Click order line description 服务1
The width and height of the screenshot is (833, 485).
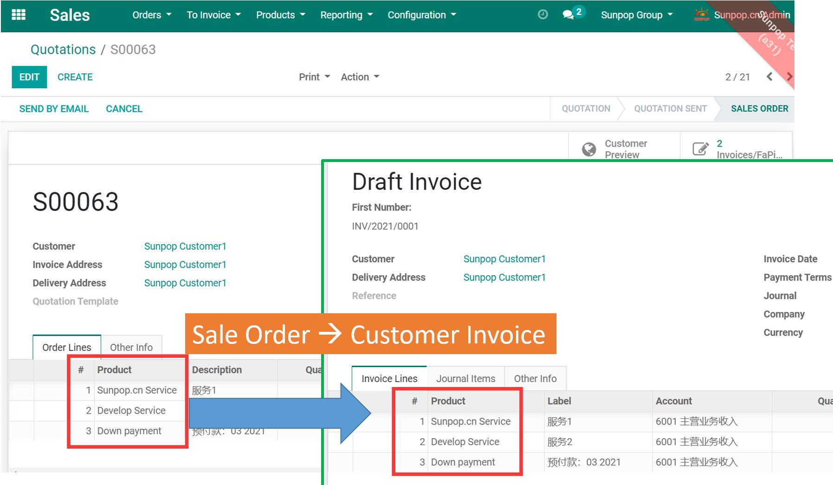[x=204, y=390]
